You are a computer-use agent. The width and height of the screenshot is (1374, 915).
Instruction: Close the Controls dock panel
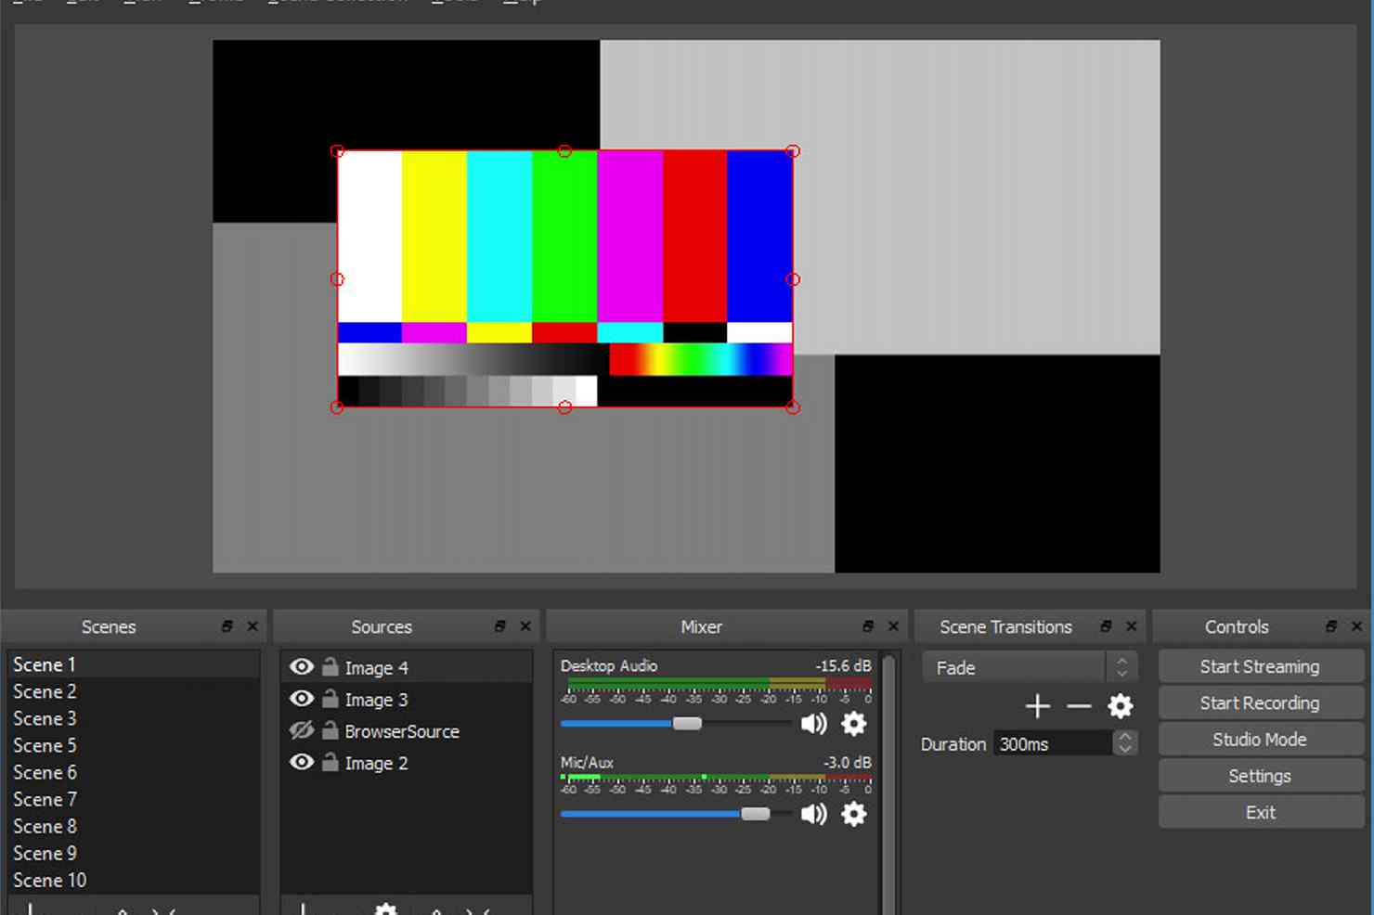coord(1356,626)
